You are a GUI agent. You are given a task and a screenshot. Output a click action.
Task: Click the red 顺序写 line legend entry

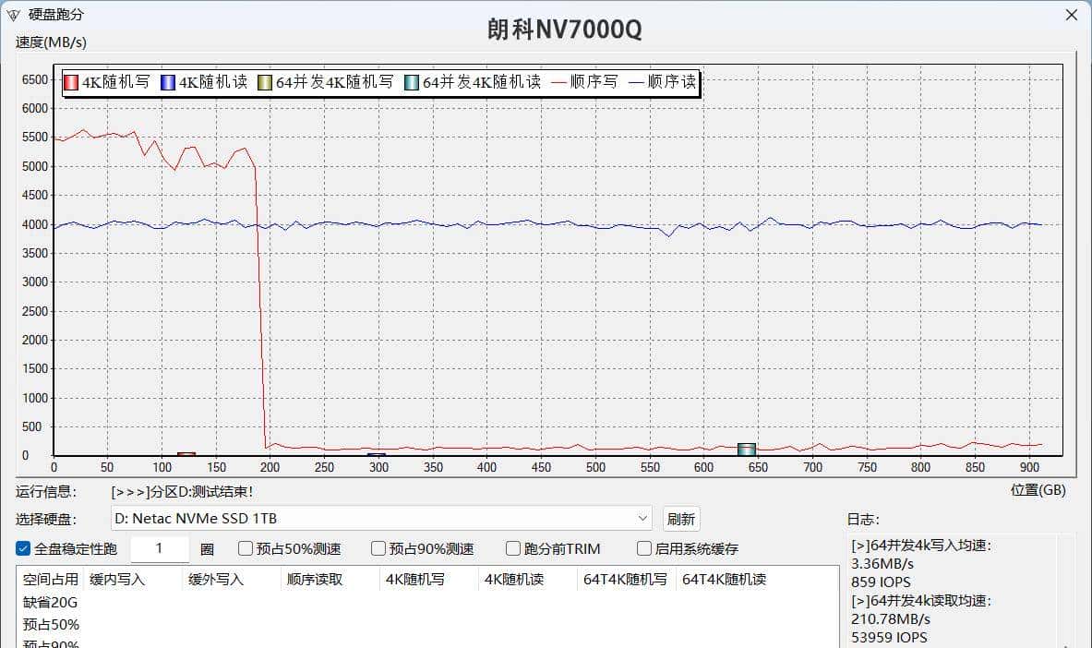point(583,82)
